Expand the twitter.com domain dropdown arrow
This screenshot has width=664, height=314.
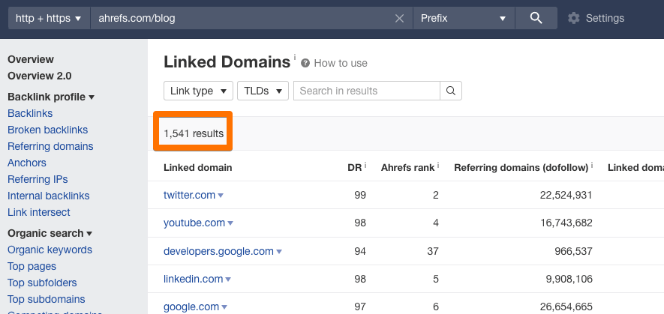[x=221, y=196]
